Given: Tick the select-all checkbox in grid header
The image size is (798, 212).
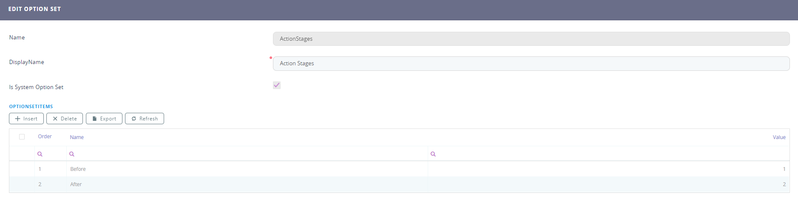Looking at the screenshot, I should (x=22, y=137).
